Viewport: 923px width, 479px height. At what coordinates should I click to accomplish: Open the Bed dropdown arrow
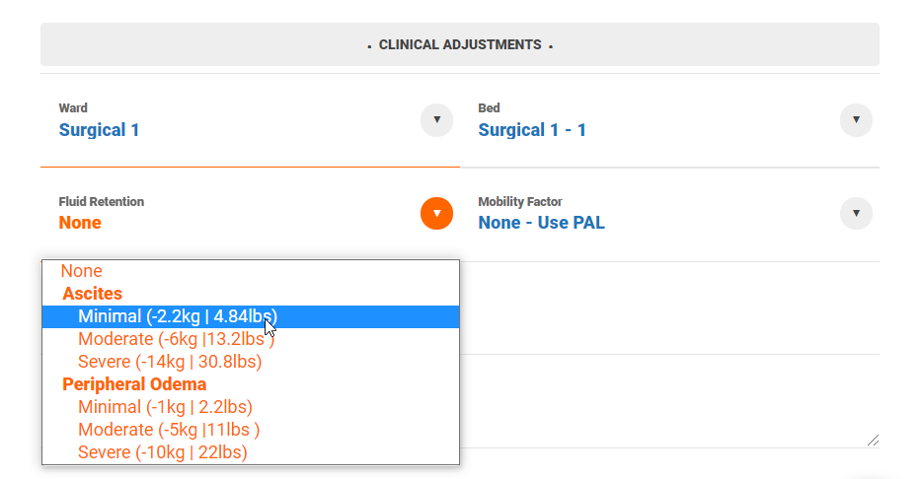pos(856,120)
